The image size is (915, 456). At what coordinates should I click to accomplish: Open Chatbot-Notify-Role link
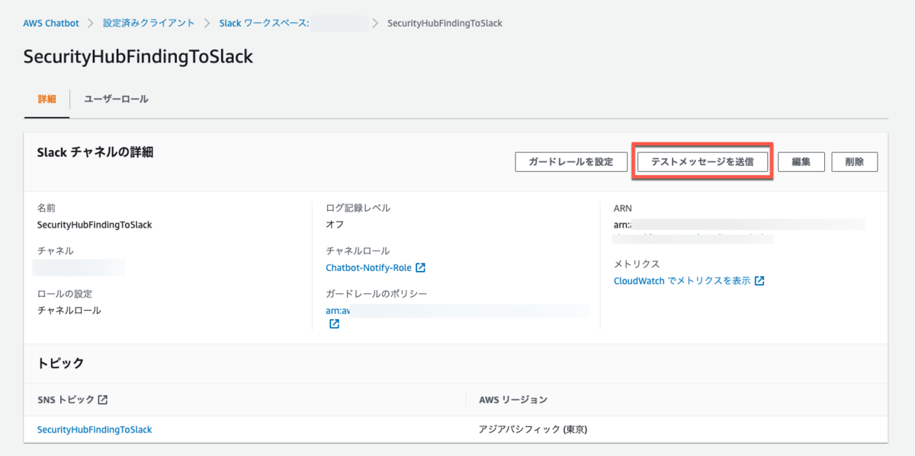click(368, 268)
